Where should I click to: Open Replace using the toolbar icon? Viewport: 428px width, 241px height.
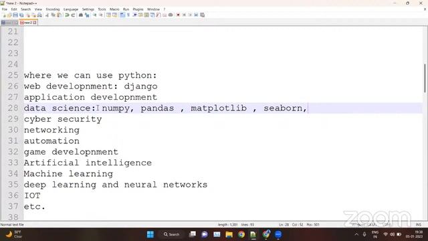pyautogui.click(x=87, y=15)
